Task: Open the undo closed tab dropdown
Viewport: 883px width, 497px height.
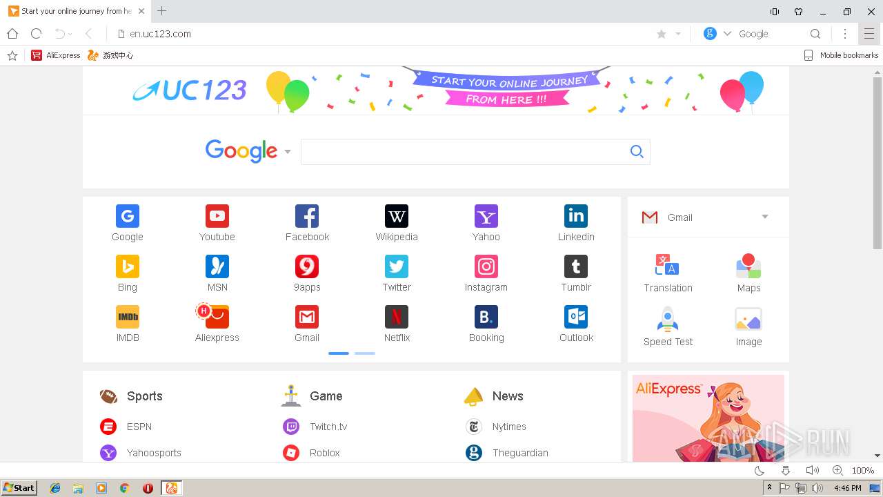Action: [x=70, y=35]
